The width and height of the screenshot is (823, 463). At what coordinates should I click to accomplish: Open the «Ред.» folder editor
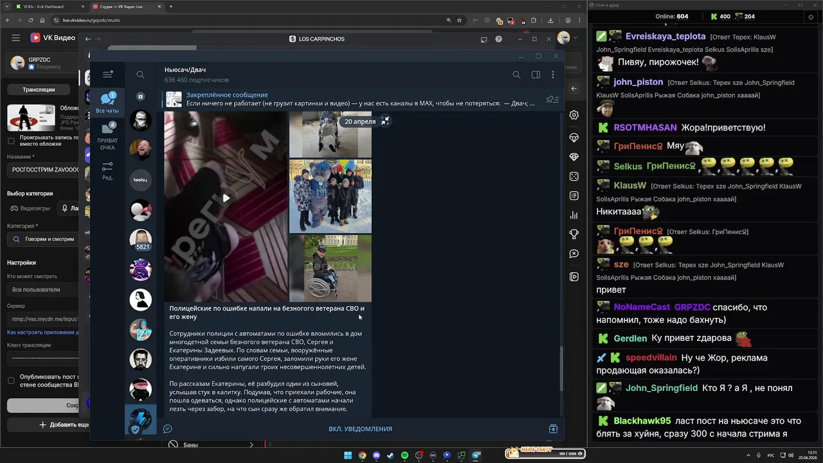click(107, 170)
